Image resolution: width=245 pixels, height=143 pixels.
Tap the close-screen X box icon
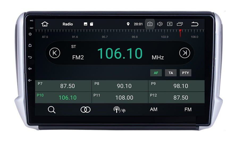pos(170,24)
